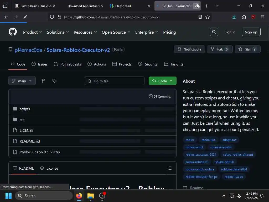Open Firefox extensions puzzle icon
The image size is (269, 202).
point(244,17)
